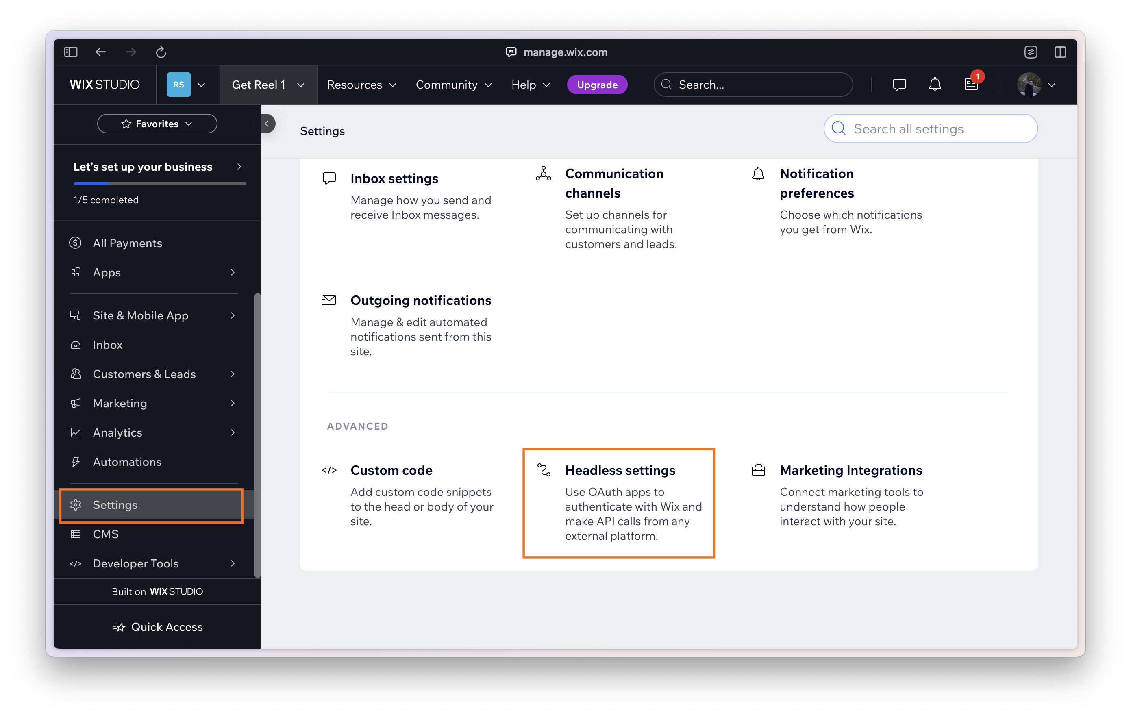
Task: Click the Search all settings input field
Action: (930, 128)
